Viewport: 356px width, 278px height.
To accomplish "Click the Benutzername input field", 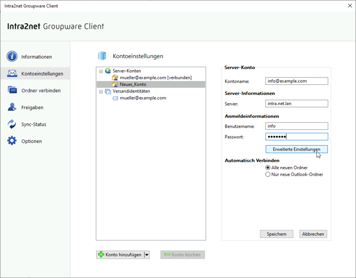I will 297,126.
